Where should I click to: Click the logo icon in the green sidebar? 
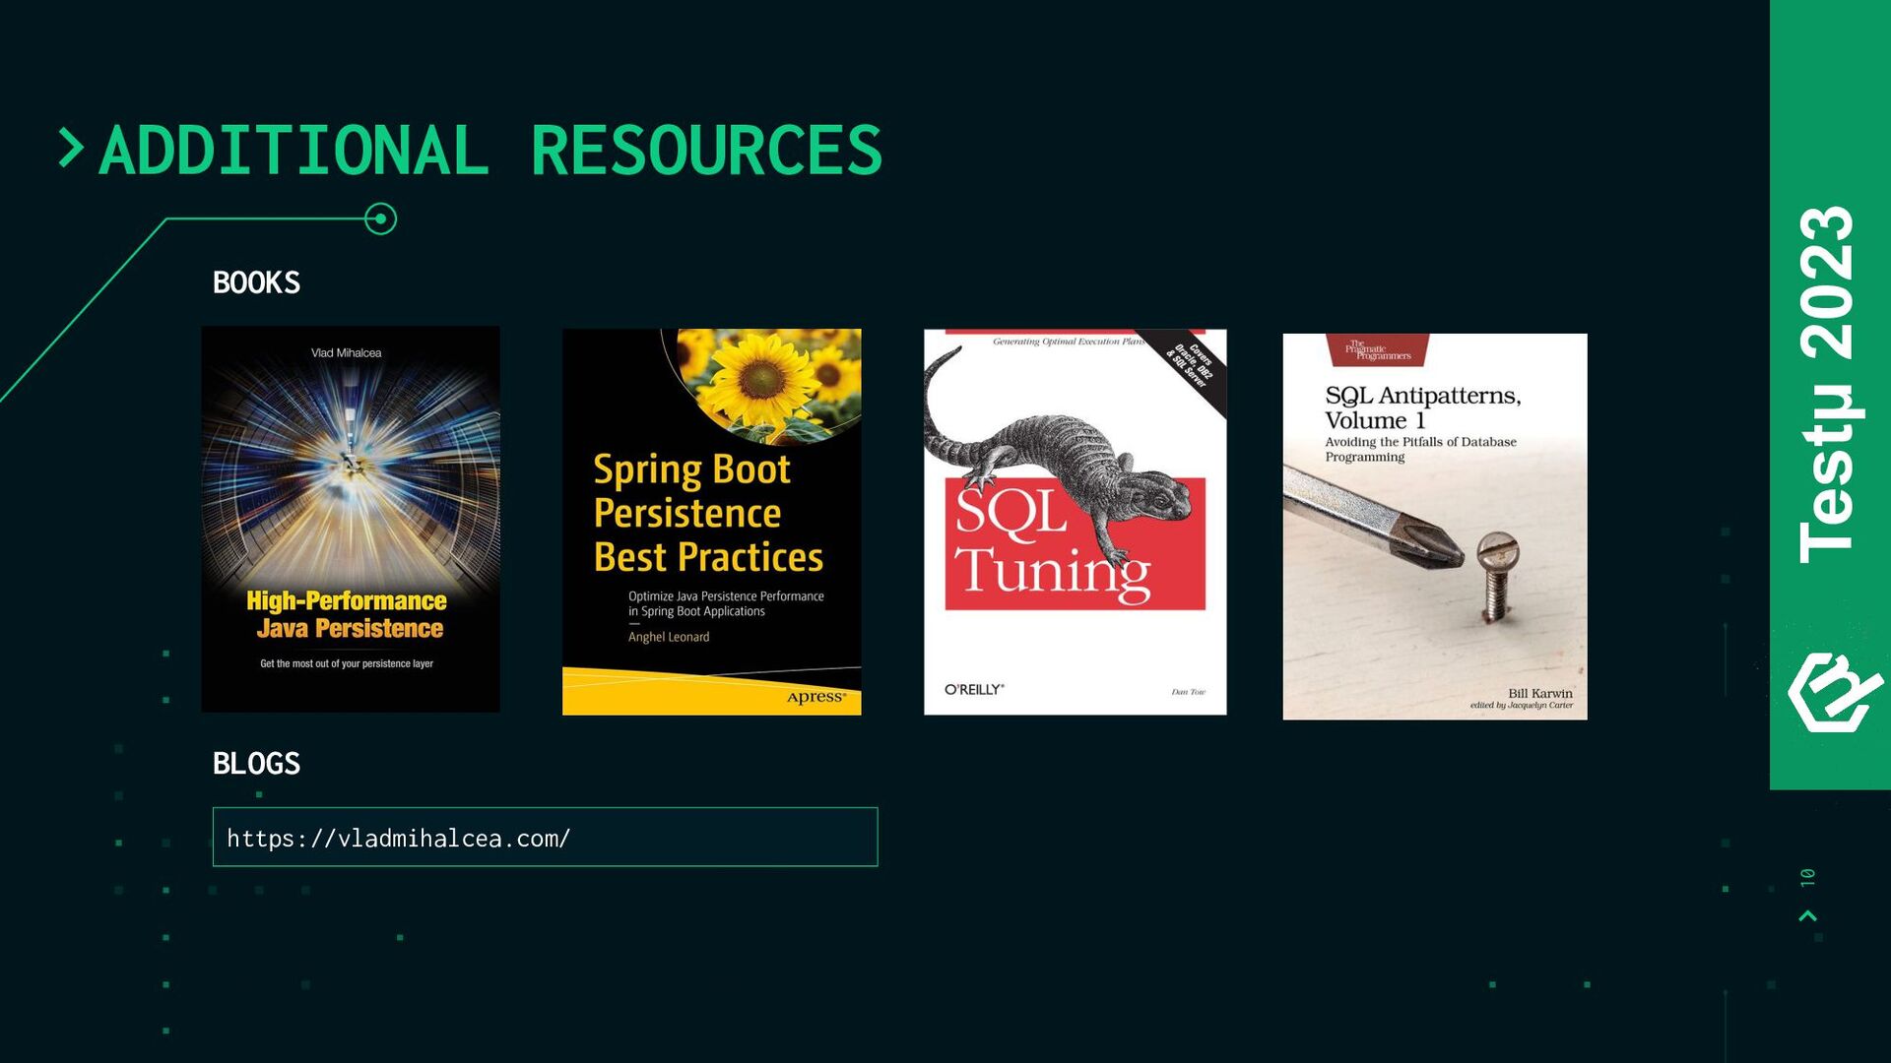[1835, 692]
